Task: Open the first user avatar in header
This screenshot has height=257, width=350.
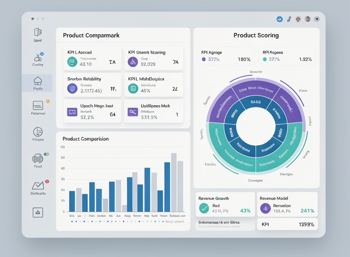Action: 298,19
